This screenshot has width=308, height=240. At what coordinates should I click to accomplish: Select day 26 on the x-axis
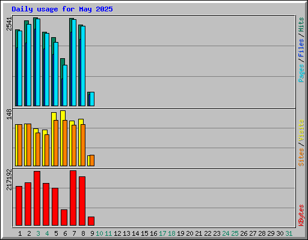coord(244,233)
